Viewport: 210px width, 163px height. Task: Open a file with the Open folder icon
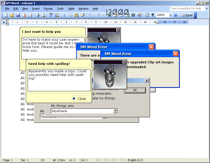12,15
